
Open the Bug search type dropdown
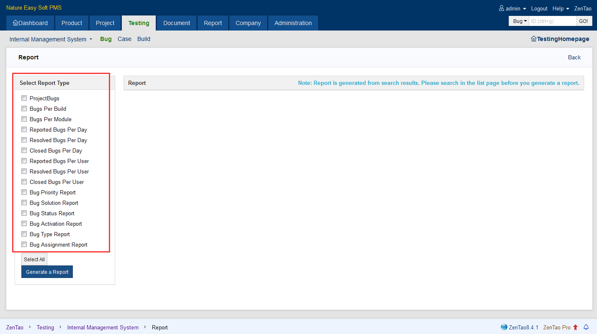[520, 21]
